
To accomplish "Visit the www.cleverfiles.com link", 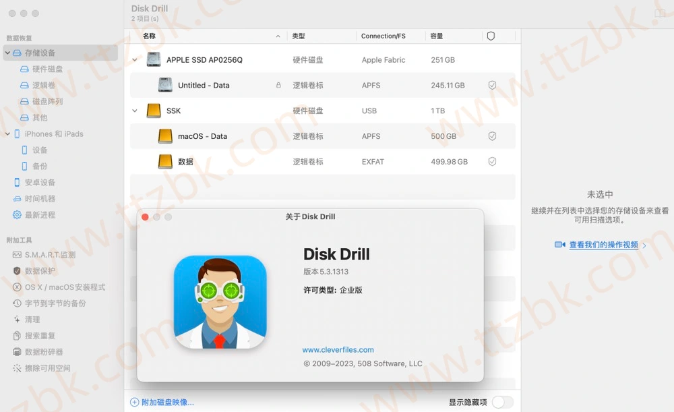I will coord(338,349).
